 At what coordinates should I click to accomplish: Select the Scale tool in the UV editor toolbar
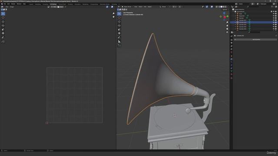tap(3, 29)
